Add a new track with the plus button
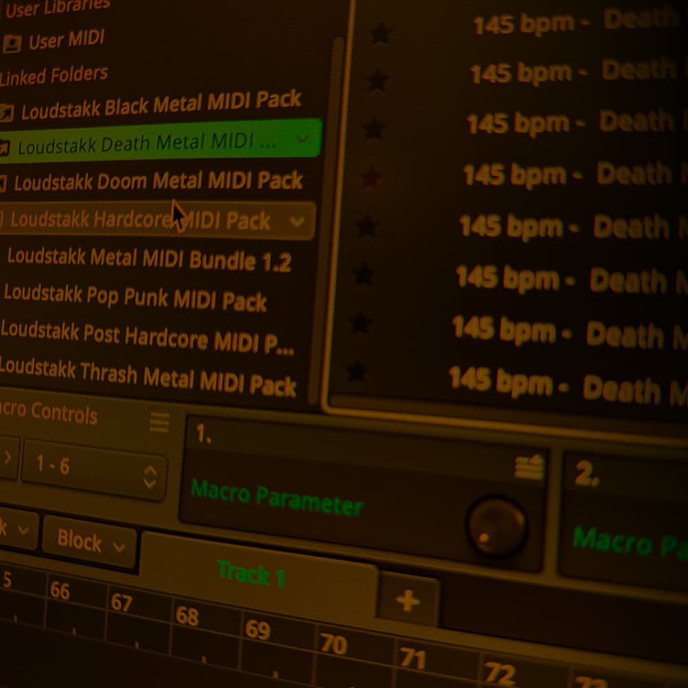 pos(408,601)
